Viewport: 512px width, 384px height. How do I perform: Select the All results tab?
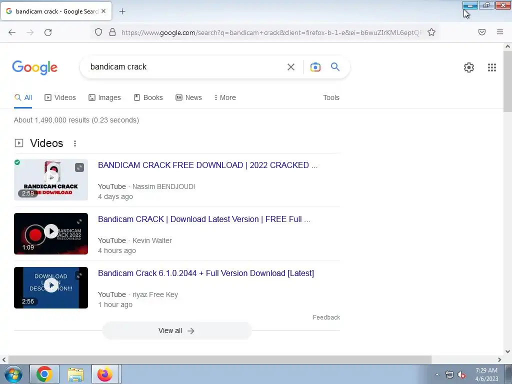click(23, 97)
